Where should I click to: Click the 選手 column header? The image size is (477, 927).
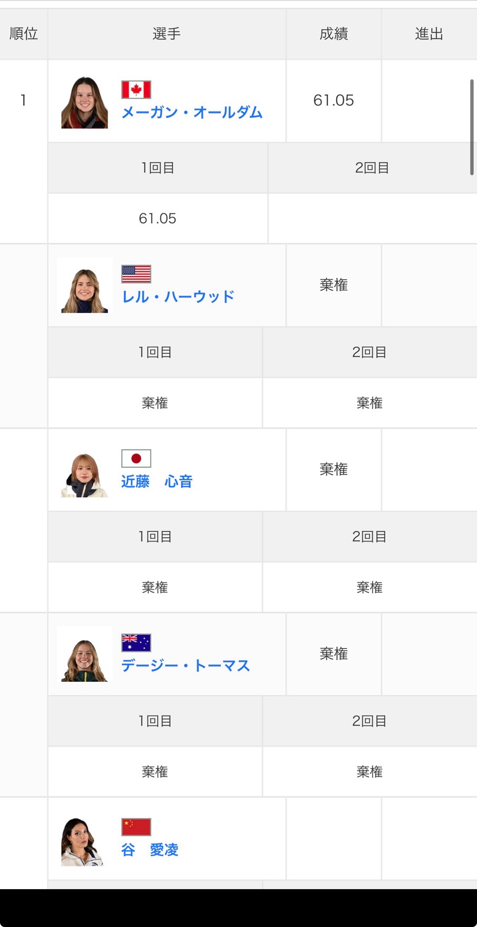[167, 34]
